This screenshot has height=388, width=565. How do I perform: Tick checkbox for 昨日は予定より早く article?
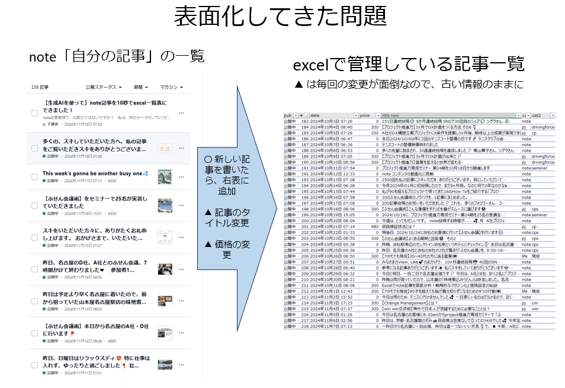pyautogui.click(x=34, y=301)
